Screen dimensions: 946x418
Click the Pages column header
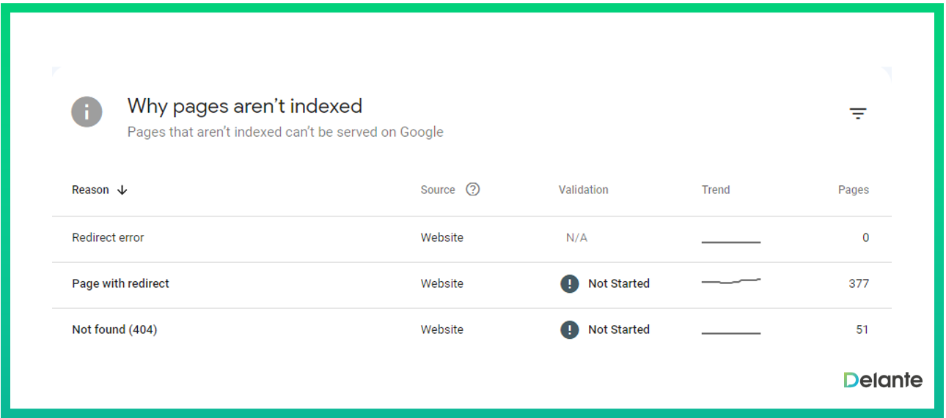click(x=853, y=190)
